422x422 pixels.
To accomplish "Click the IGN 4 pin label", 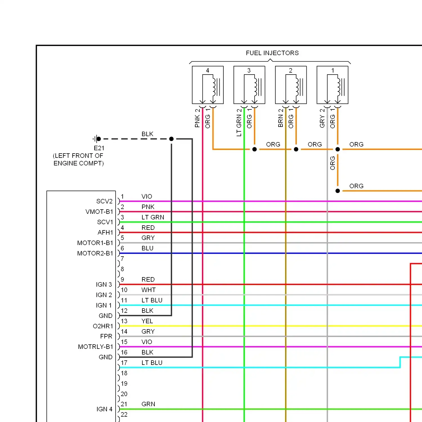I will pyautogui.click(x=104, y=409).
